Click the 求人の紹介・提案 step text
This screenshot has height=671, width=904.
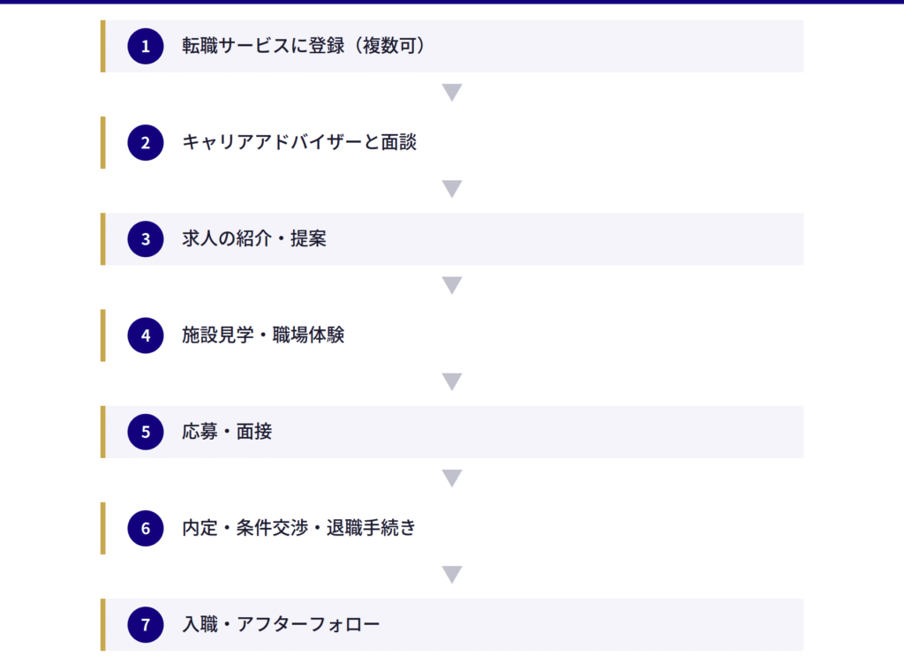254,238
